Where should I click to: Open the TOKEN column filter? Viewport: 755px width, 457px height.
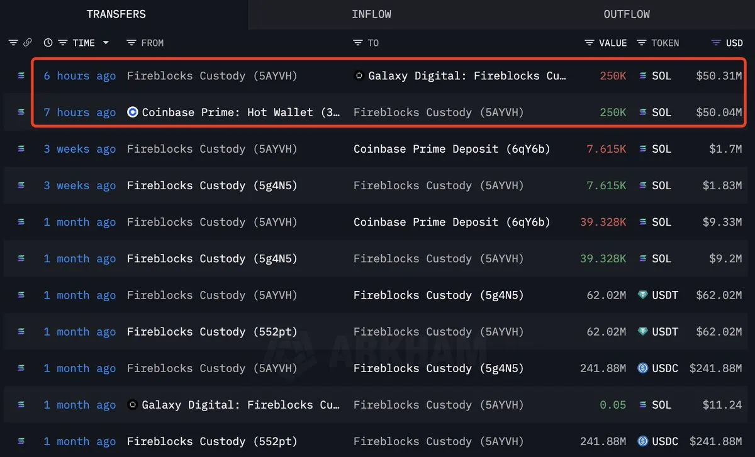click(x=642, y=43)
